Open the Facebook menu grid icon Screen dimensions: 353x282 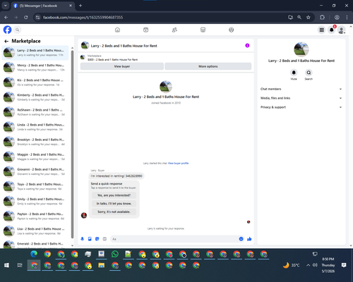[321, 30]
